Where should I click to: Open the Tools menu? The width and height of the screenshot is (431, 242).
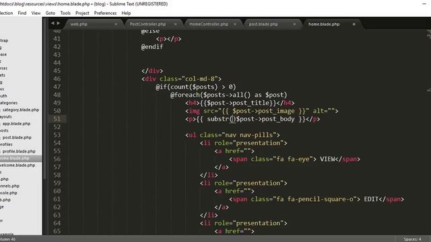(x=65, y=13)
